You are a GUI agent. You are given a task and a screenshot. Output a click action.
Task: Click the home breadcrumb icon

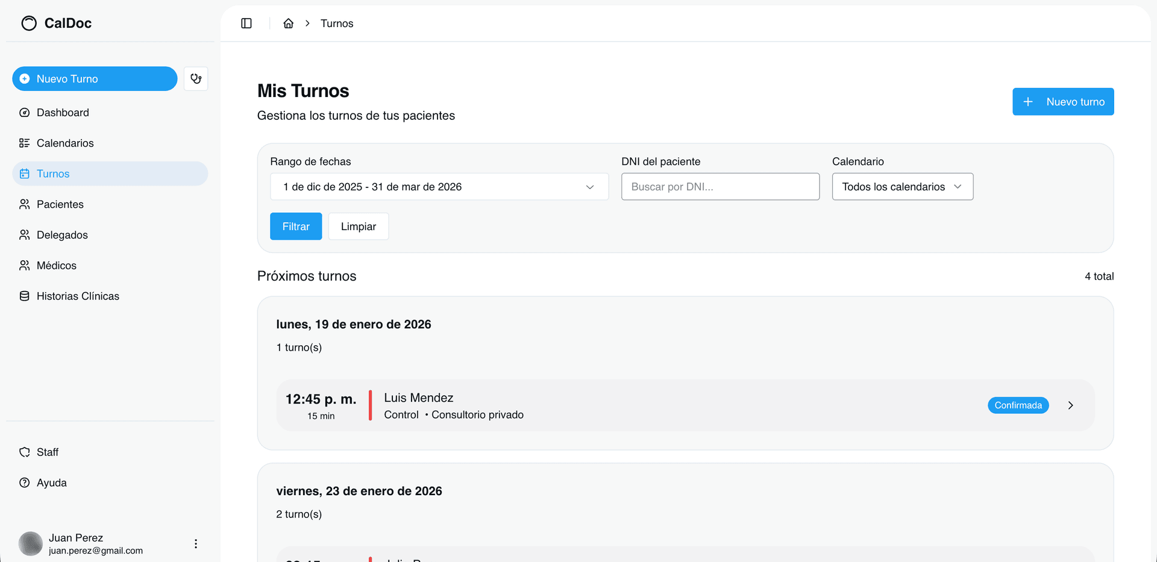[289, 23]
